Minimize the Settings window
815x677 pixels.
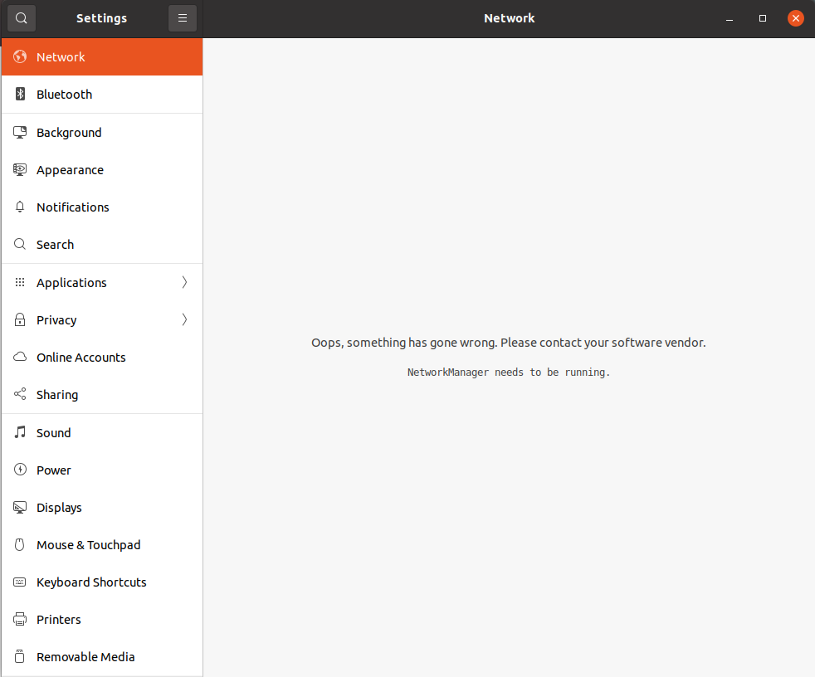point(730,18)
